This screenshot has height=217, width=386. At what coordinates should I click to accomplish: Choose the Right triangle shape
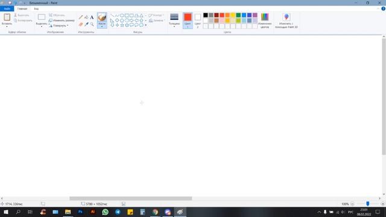[x=112, y=20]
